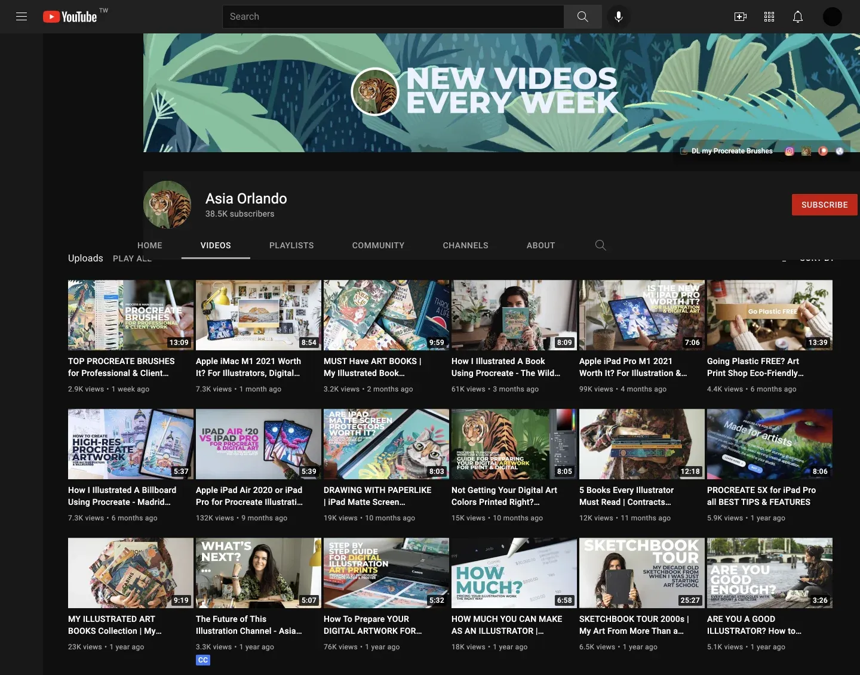This screenshot has height=675, width=860.
Task: Open How I Illustrated A Book thumbnail
Action: click(514, 315)
